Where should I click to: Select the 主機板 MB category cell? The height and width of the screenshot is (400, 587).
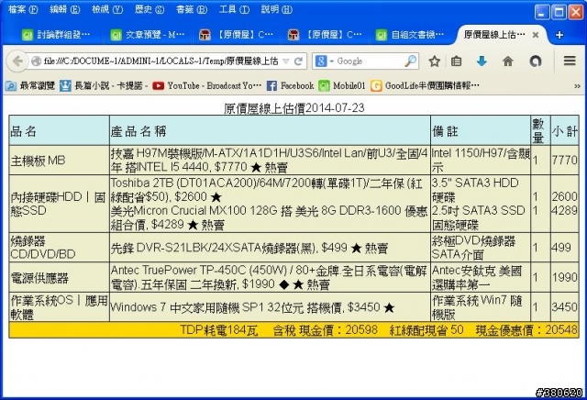point(59,161)
